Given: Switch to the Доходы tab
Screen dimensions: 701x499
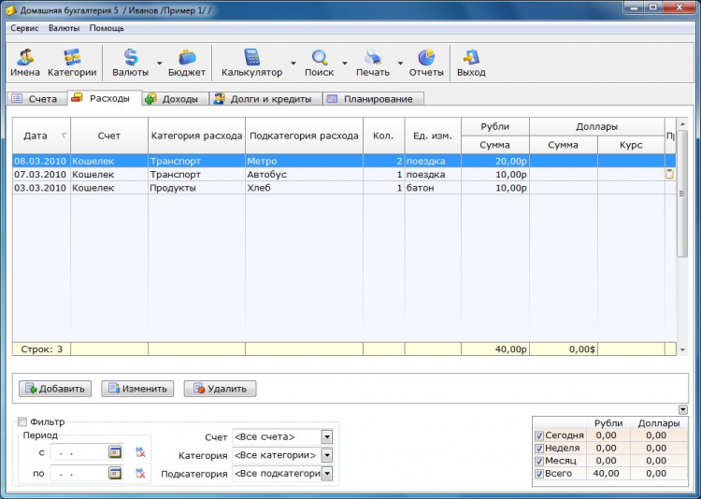Looking at the screenshot, I should tap(172, 98).
